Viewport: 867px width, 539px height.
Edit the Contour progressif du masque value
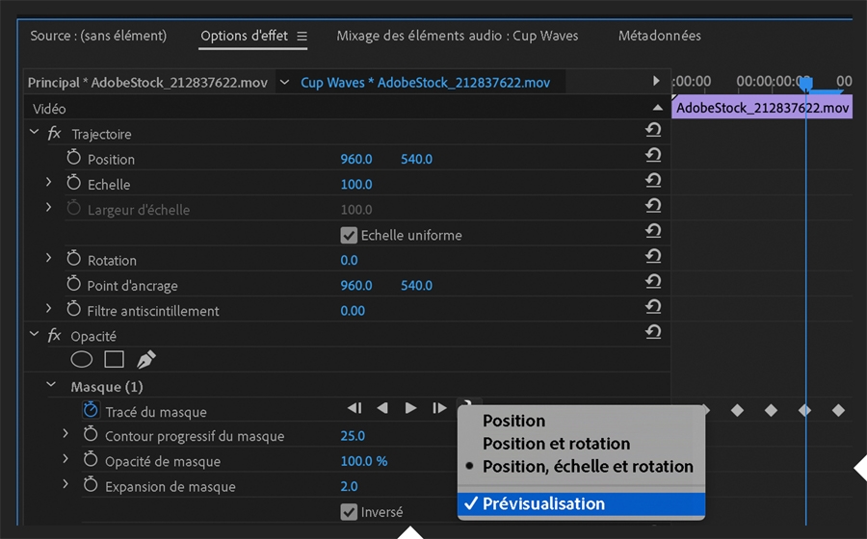click(353, 436)
